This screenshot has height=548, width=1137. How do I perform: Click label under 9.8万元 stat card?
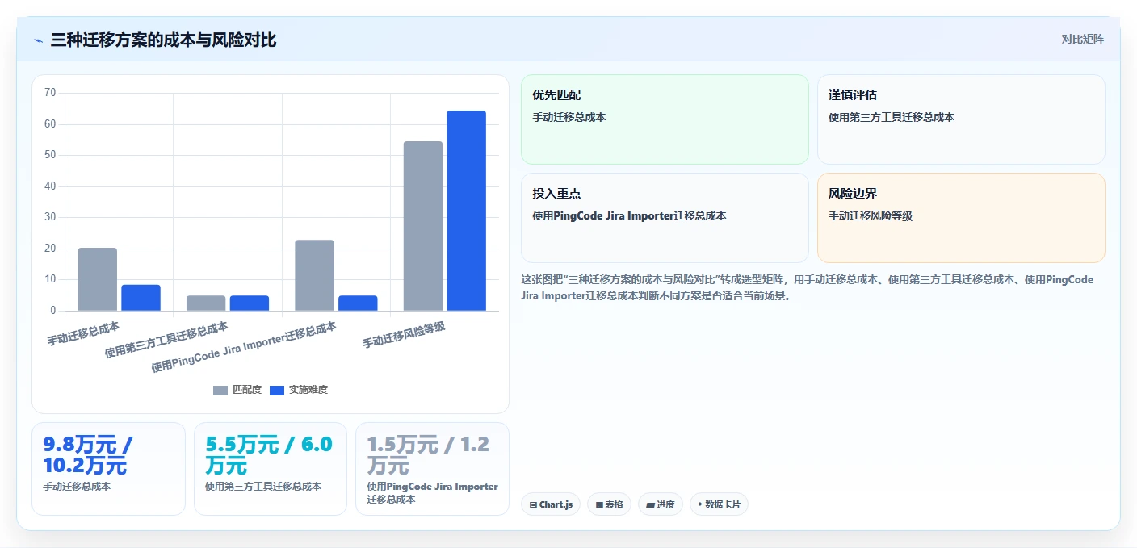point(77,487)
